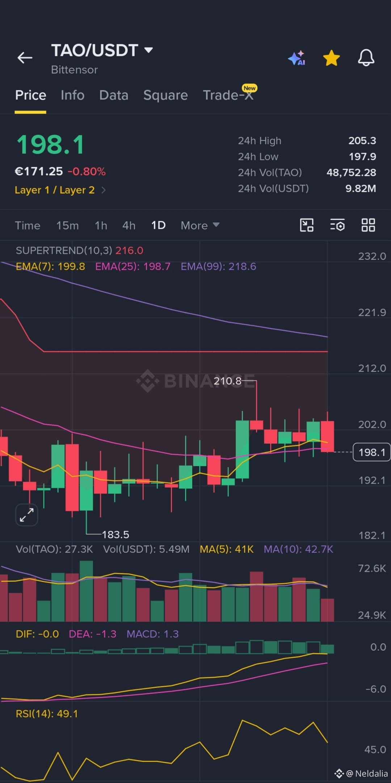Select the 1D interval

(158, 225)
